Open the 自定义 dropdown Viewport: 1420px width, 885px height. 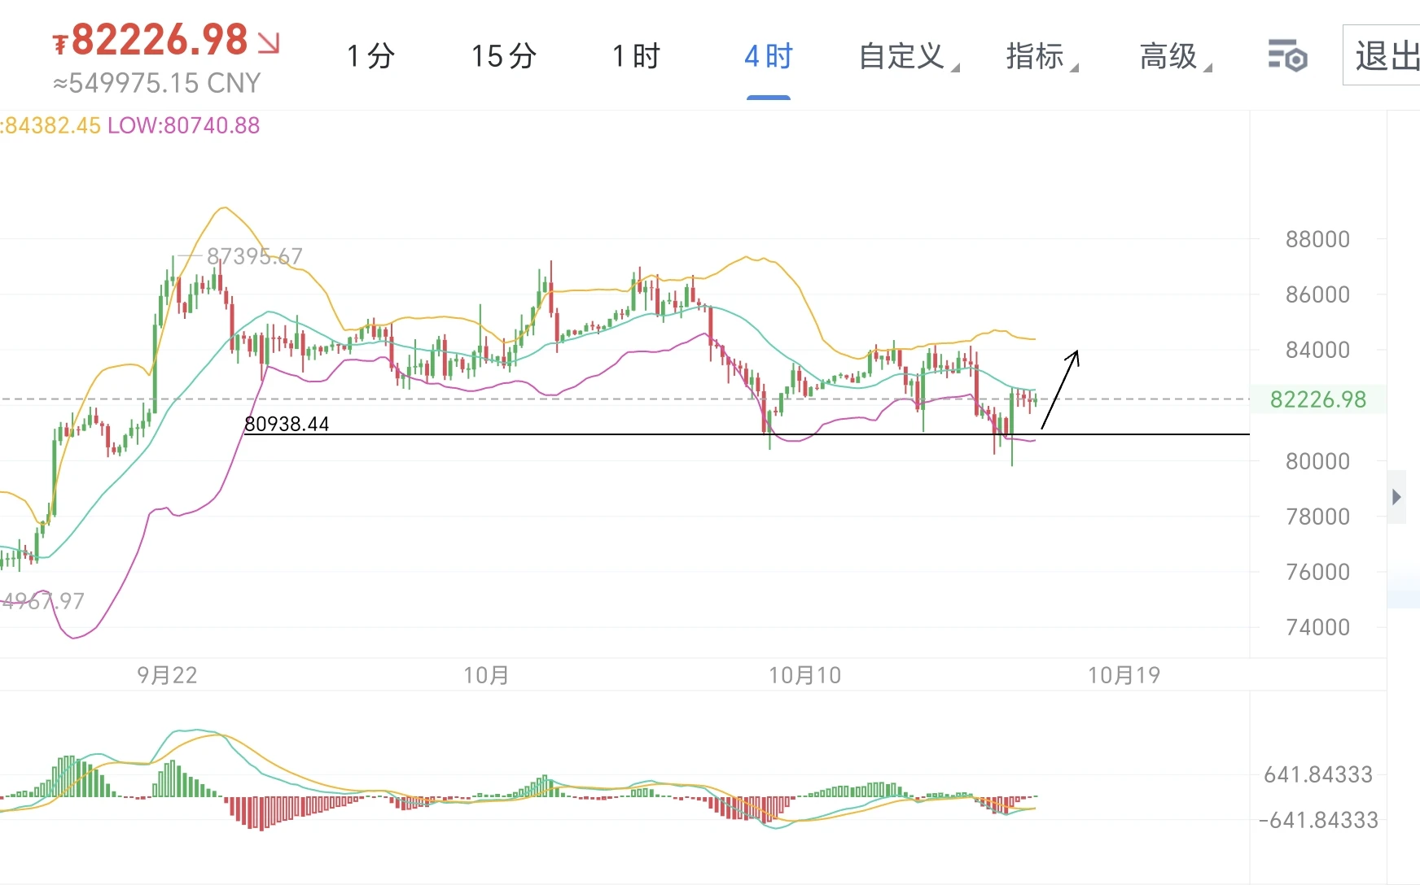point(909,56)
